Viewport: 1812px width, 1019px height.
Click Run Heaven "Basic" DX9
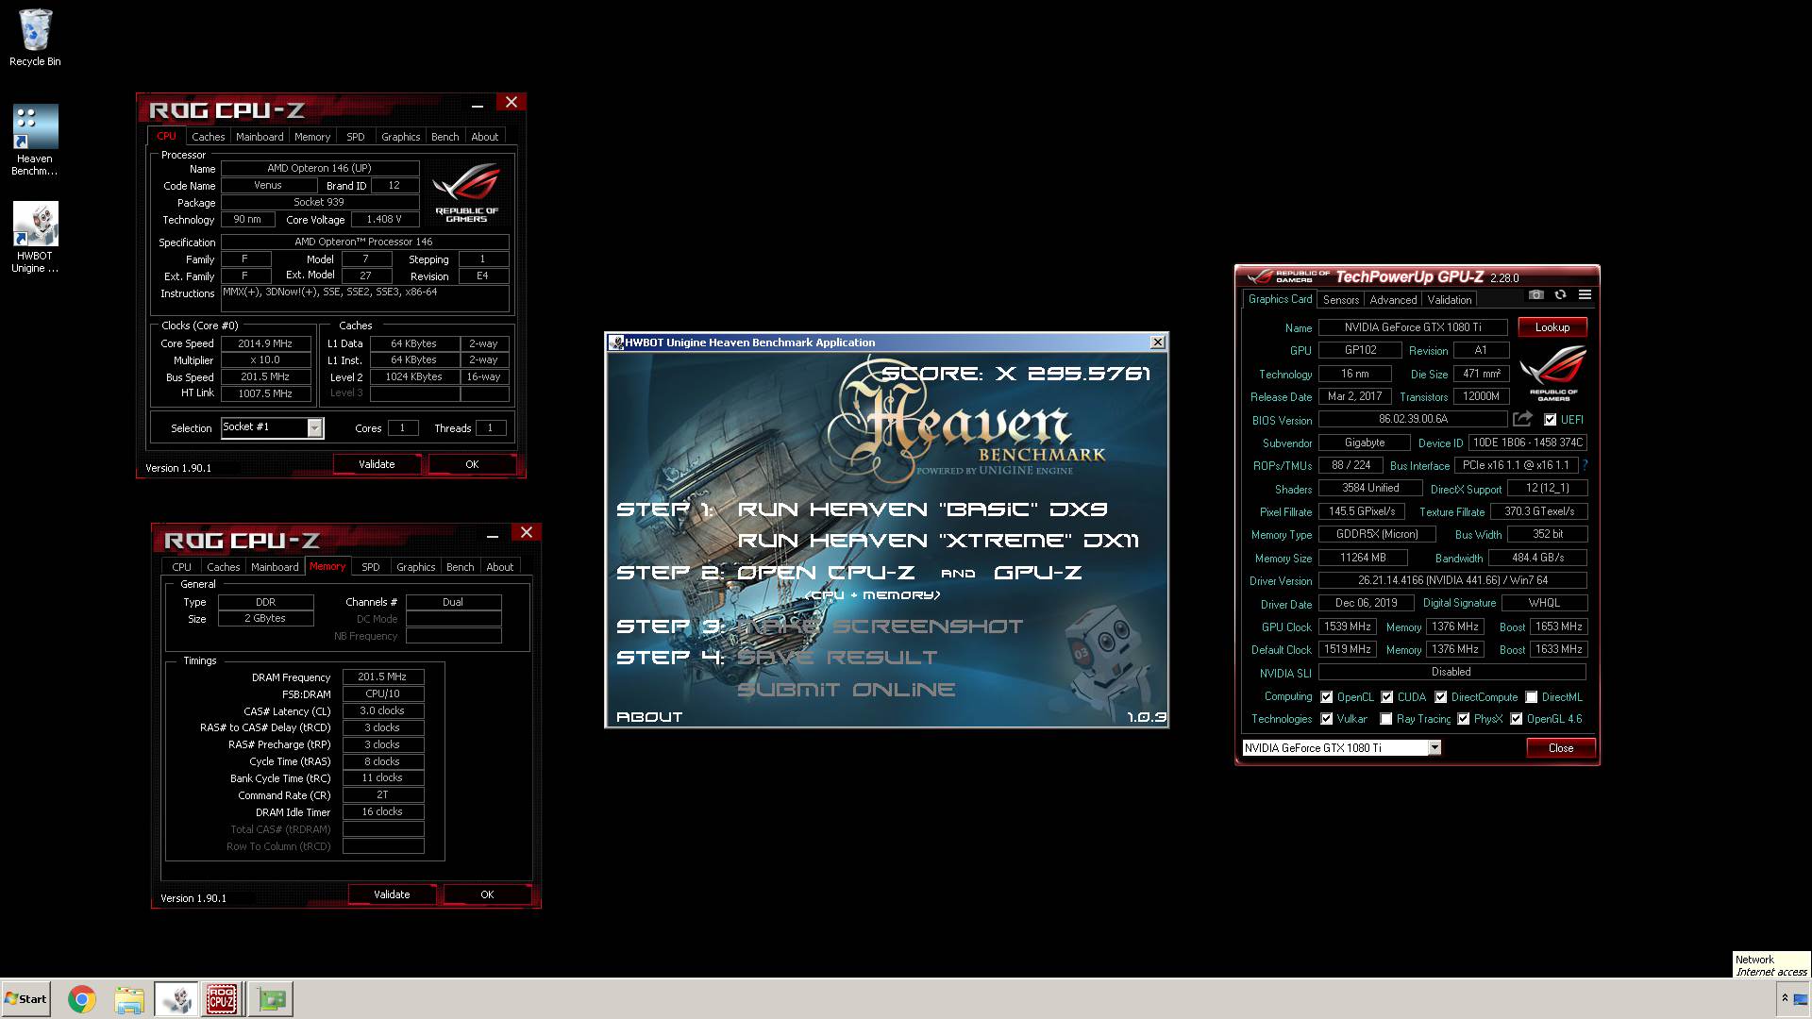pyautogui.click(x=922, y=509)
